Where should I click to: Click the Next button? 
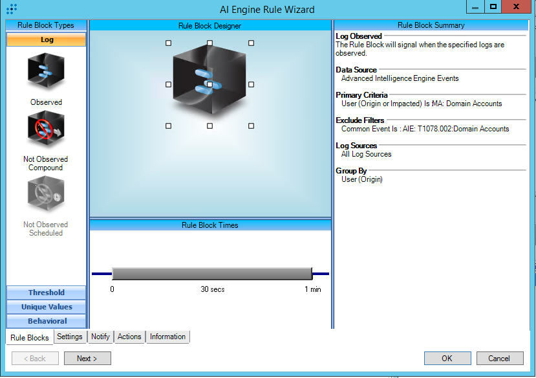pos(87,359)
